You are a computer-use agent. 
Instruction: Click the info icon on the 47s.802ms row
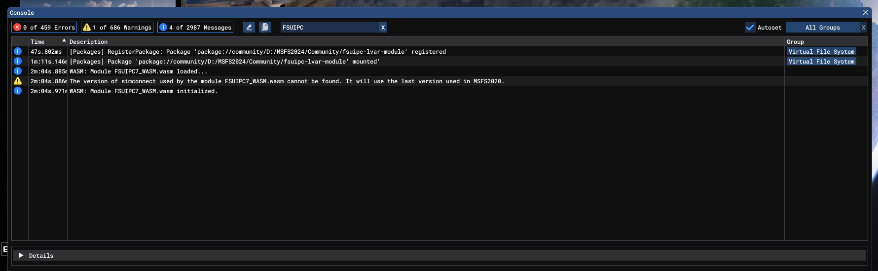point(18,52)
